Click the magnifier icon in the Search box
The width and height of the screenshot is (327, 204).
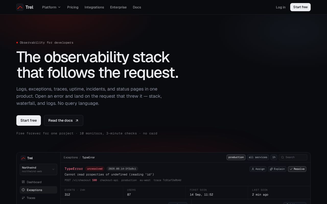[x=283, y=157]
